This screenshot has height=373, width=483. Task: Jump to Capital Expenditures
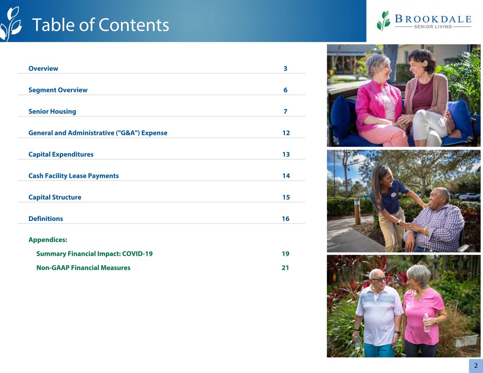click(61, 154)
